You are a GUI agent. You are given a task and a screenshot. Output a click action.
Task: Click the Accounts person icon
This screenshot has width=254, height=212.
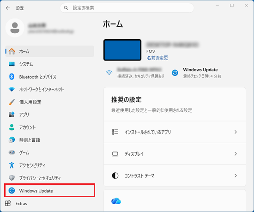coord(12,127)
